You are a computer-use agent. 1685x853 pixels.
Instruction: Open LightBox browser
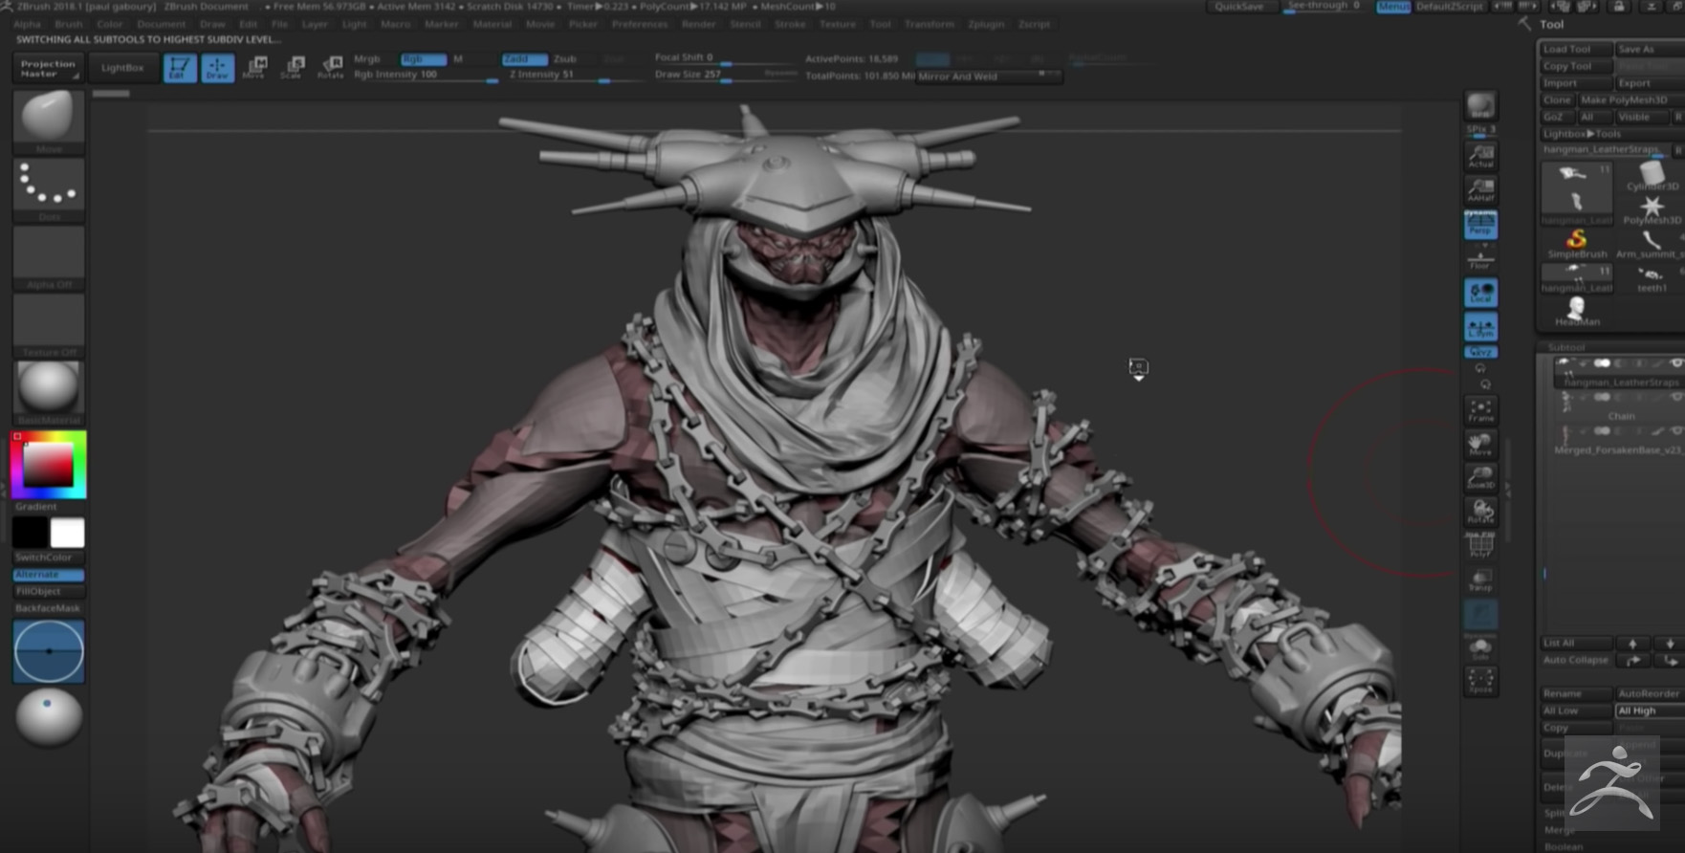click(x=122, y=68)
